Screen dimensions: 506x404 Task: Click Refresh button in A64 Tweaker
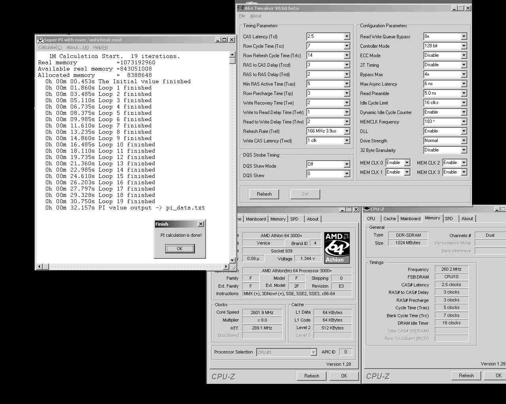tap(264, 194)
